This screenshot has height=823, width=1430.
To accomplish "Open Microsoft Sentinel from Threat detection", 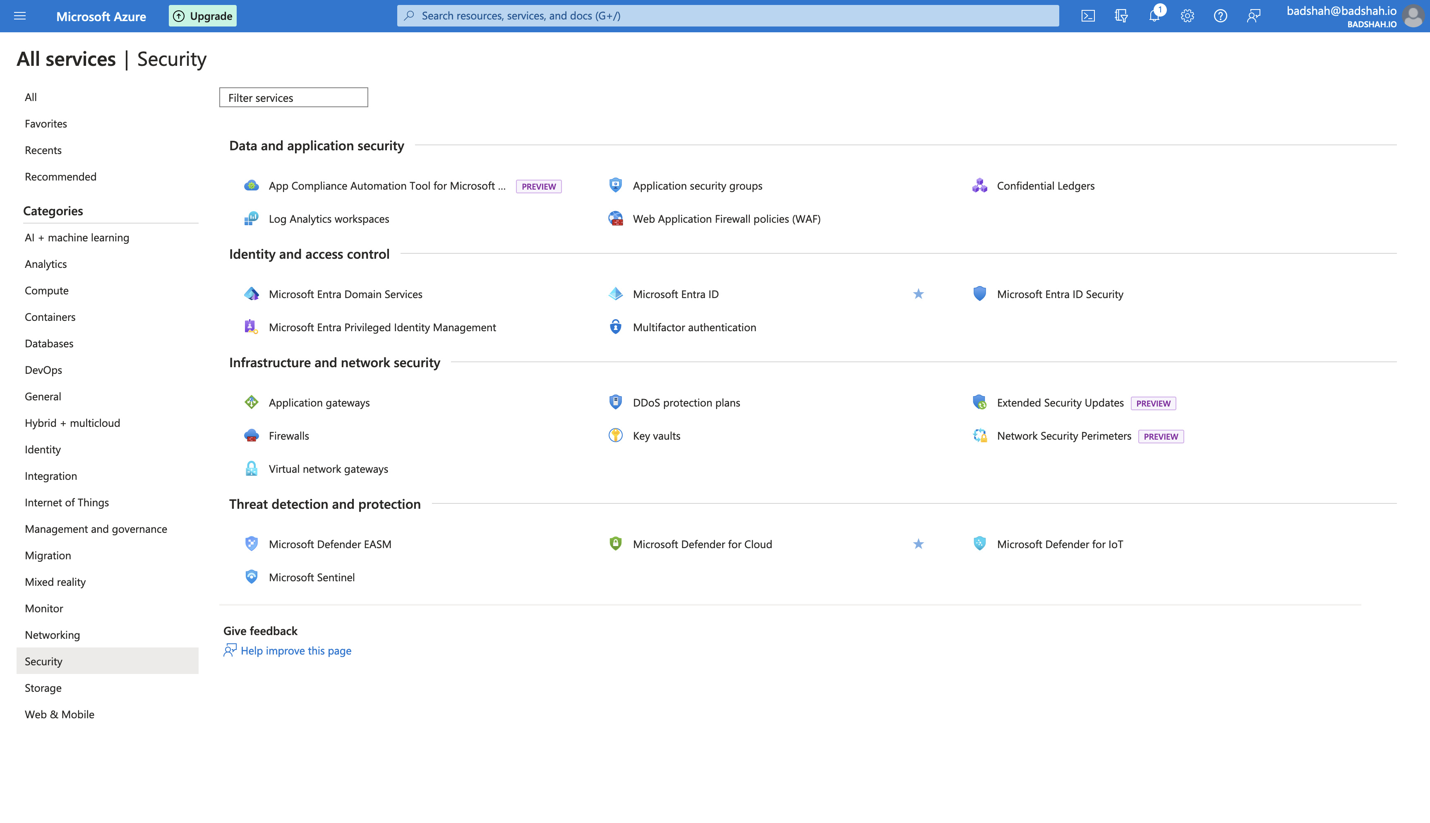I will [312, 577].
